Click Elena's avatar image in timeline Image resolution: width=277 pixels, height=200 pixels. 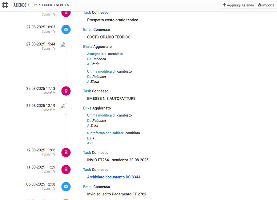click(x=65, y=47)
